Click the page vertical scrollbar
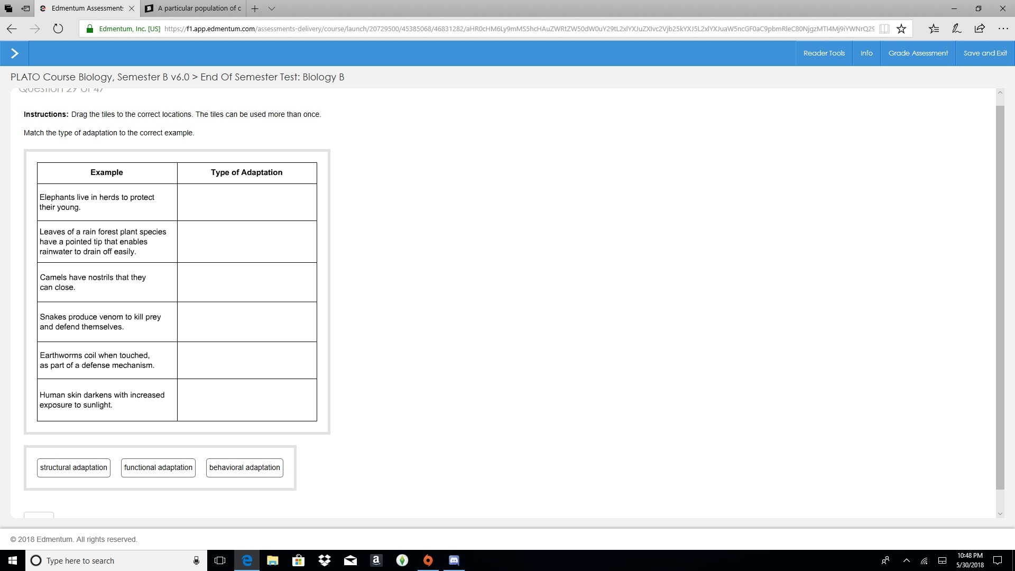Viewport: 1015px width, 571px height. (999, 296)
